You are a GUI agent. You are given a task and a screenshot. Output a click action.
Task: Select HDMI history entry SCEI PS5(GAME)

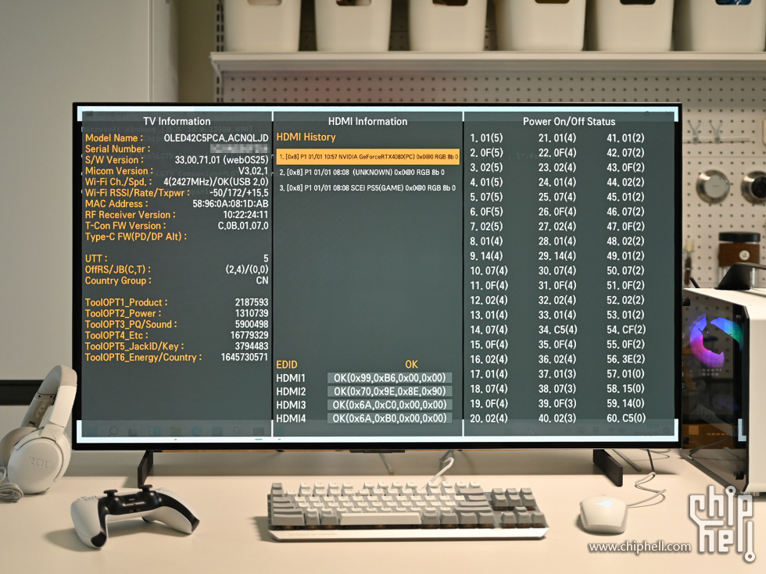point(367,188)
